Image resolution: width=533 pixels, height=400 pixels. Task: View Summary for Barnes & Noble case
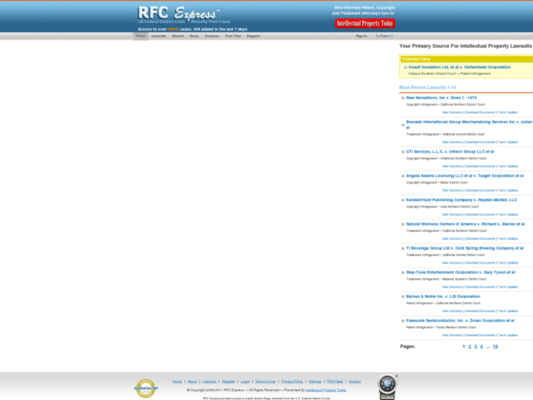[x=452, y=311]
